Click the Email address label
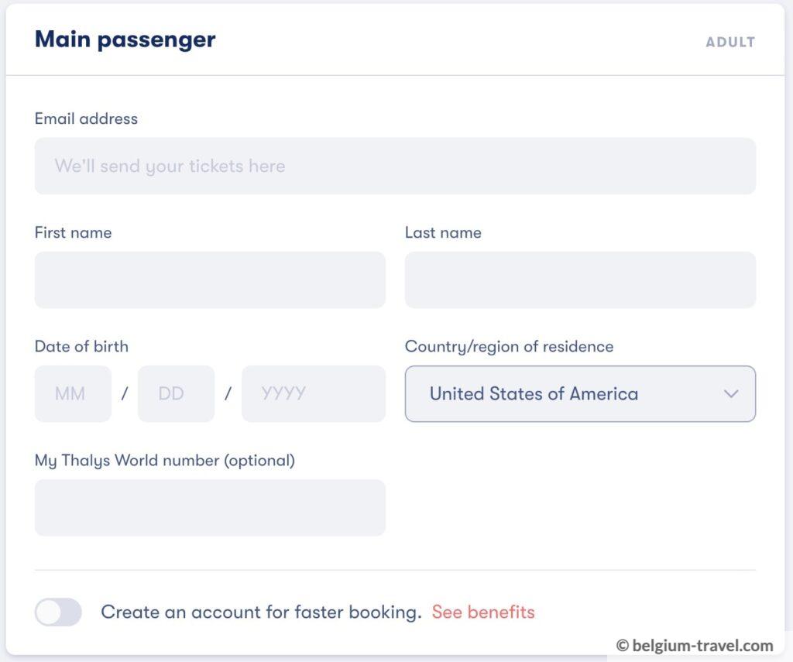Image resolution: width=793 pixels, height=662 pixels. pos(86,118)
